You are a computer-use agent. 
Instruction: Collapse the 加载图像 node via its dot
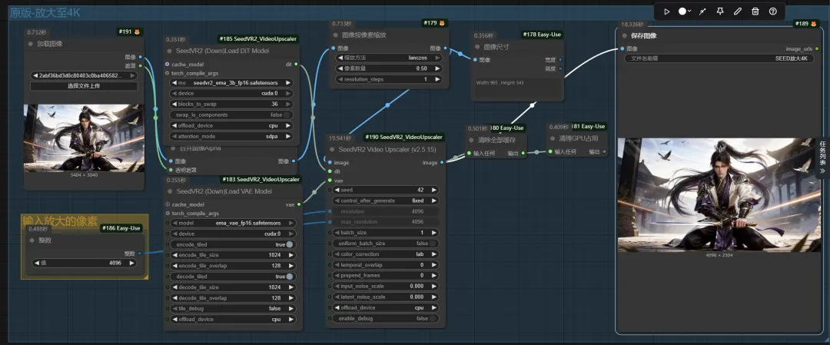coord(30,44)
